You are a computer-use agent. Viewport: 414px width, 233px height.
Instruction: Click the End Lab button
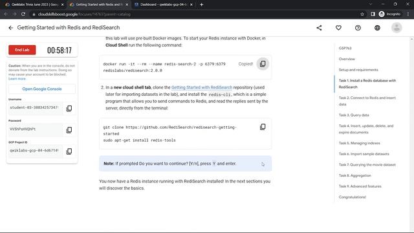(22, 50)
